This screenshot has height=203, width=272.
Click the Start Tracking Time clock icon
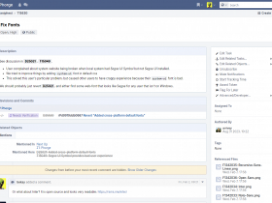point(217,80)
